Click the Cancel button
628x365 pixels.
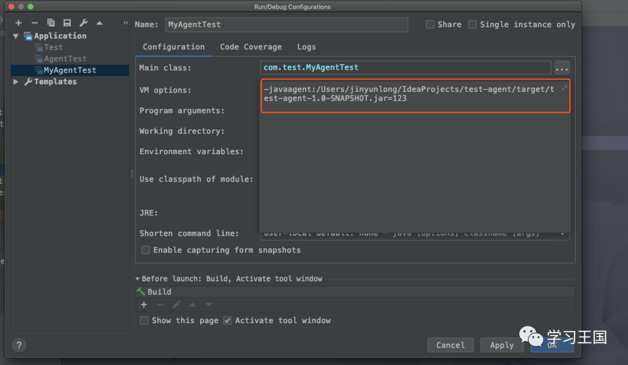click(x=450, y=345)
